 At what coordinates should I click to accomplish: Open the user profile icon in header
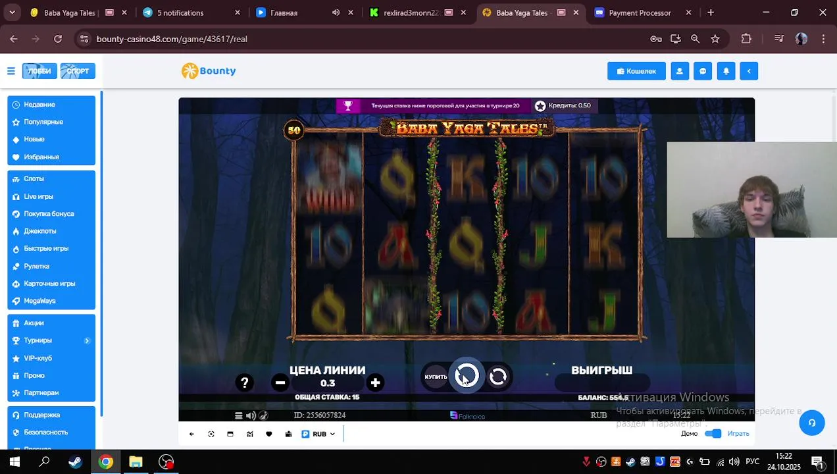click(680, 71)
